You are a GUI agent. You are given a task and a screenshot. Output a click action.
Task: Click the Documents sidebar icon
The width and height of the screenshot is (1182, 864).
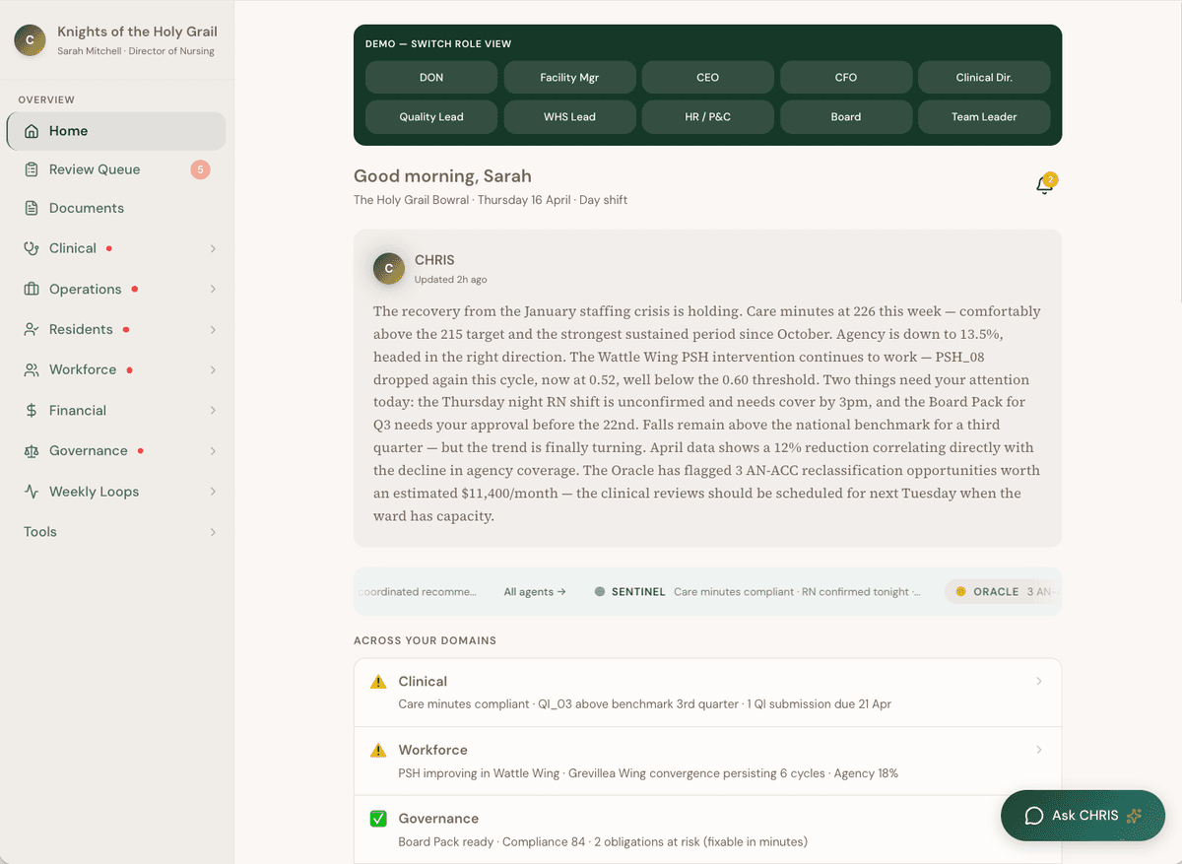click(33, 208)
